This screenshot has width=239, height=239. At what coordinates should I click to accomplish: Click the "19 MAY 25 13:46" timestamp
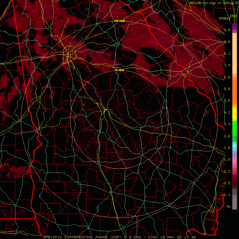pyautogui.click(x=178, y=237)
